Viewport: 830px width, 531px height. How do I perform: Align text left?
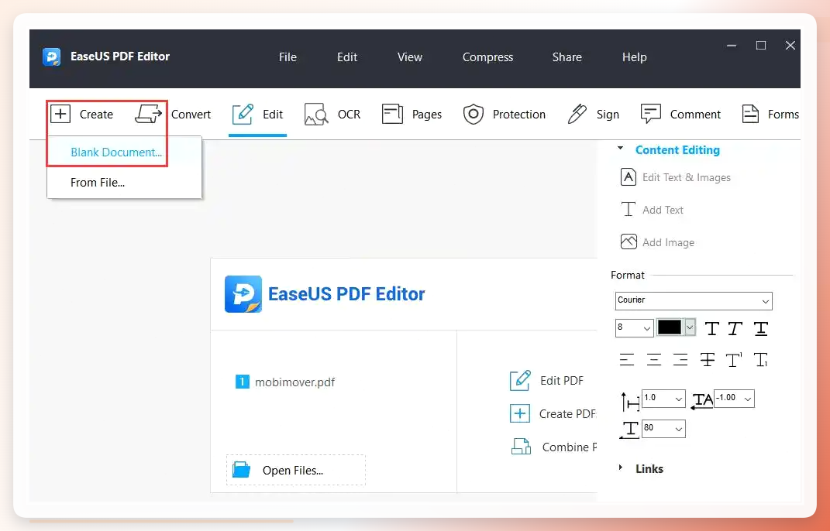point(627,360)
